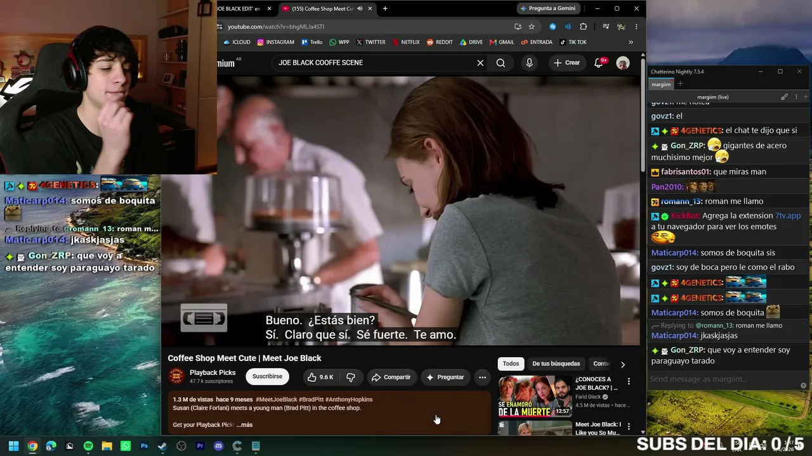
Task: Open Premiere Pro from the taskbar
Action: (x=200, y=446)
